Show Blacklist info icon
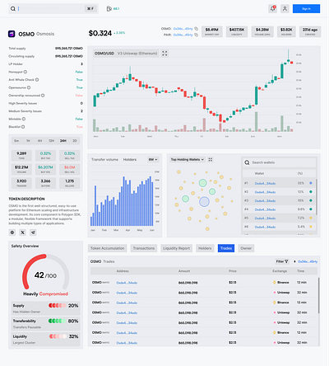The width and height of the screenshot is (329, 366). (23, 127)
